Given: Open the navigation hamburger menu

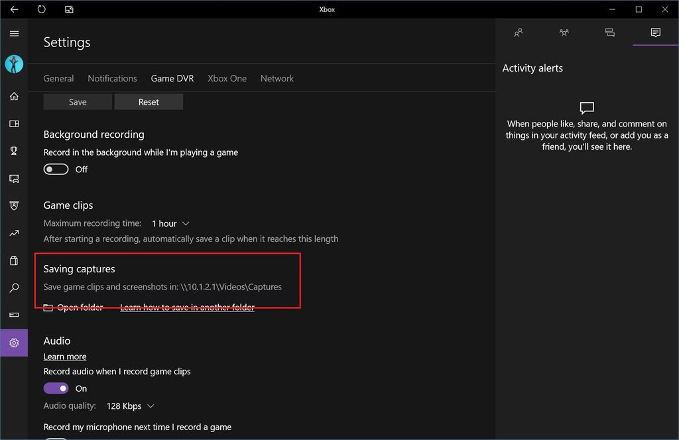Looking at the screenshot, I should click(x=14, y=33).
